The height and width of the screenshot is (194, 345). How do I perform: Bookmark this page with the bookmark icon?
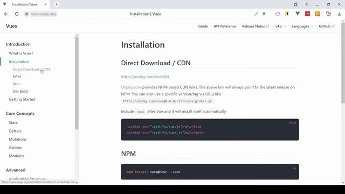(264, 14)
